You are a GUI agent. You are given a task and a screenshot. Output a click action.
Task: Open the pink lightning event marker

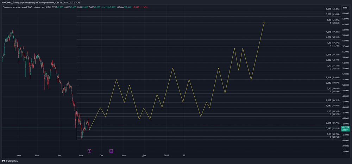pos(89,151)
